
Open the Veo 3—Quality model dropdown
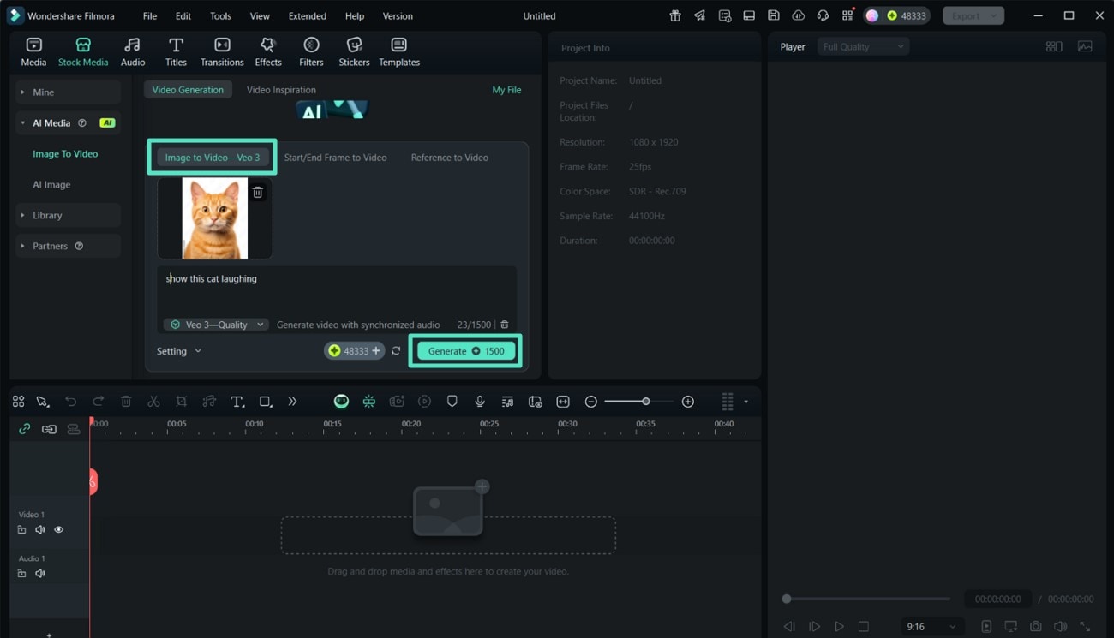pyautogui.click(x=216, y=325)
